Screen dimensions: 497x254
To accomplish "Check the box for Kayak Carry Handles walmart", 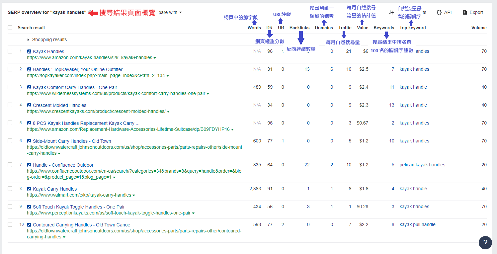I will [x=10, y=189].
